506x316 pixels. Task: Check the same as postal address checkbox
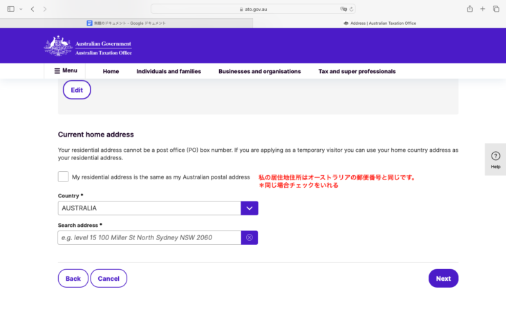64,177
